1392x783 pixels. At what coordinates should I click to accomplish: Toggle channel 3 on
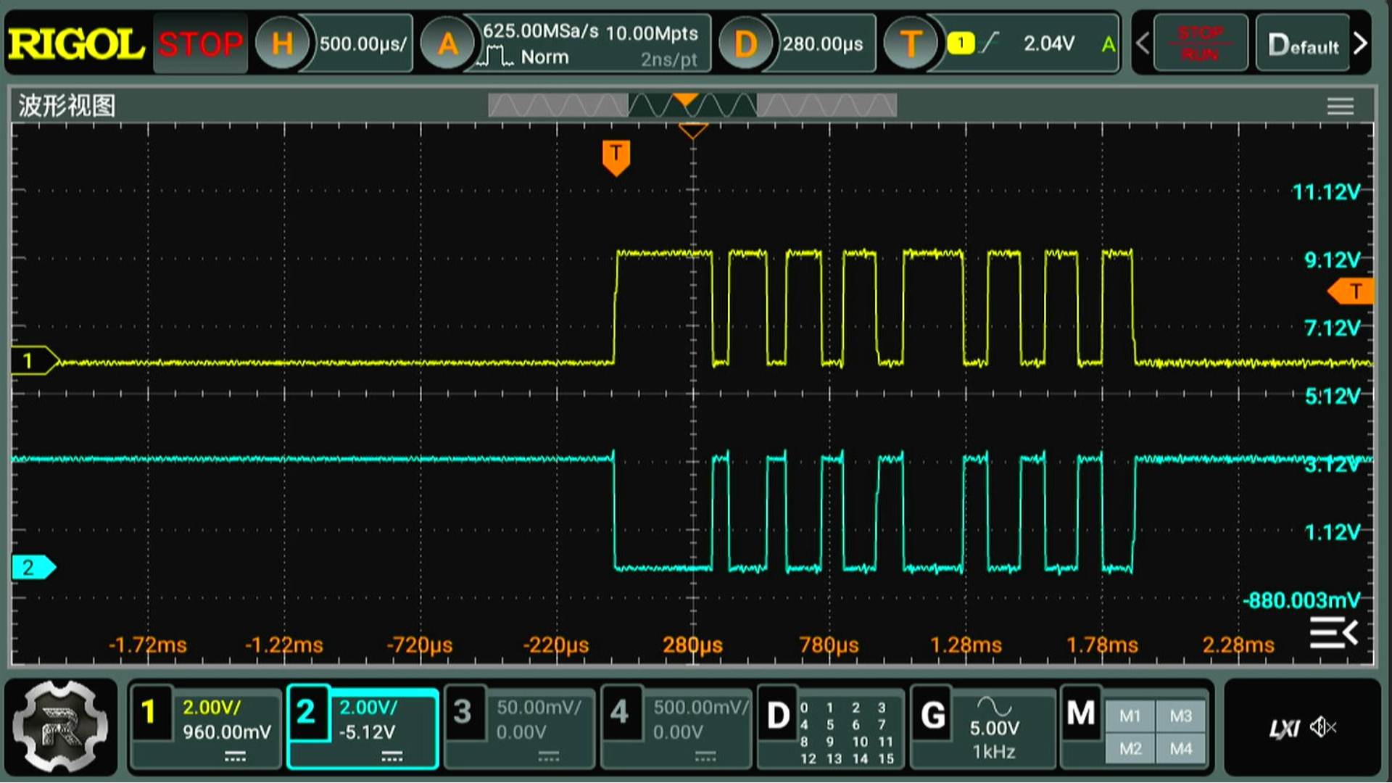(x=464, y=713)
